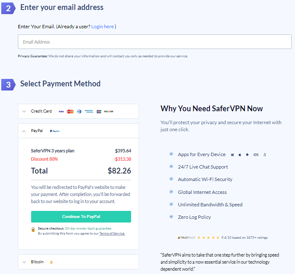Click the orange Bitcoin symbol icon
The image size is (295, 274).
pyautogui.click(x=51, y=262)
